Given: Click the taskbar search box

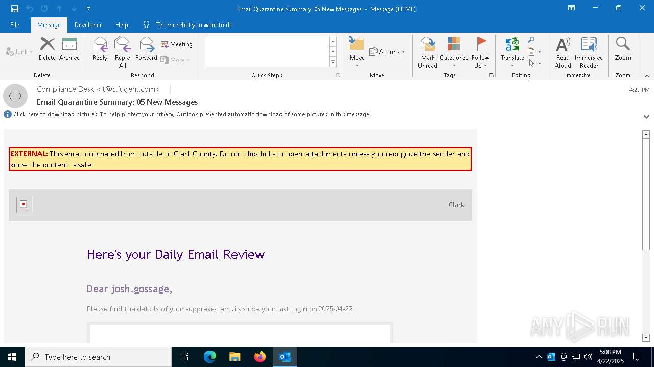Looking at the screenshot, I should [x=98, y=357].
